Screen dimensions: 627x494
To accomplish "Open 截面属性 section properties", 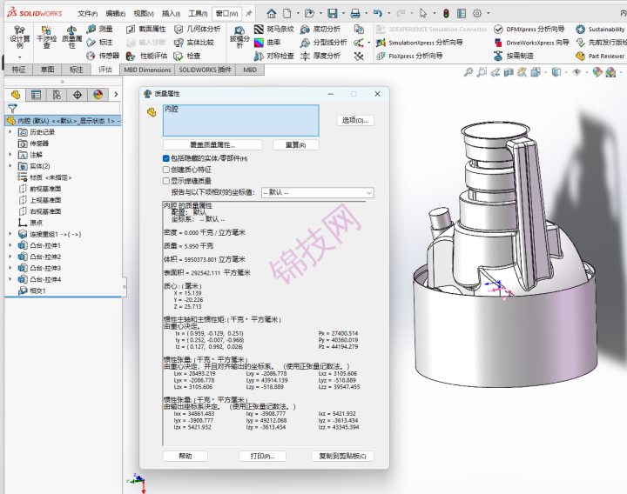I will 146,29.
